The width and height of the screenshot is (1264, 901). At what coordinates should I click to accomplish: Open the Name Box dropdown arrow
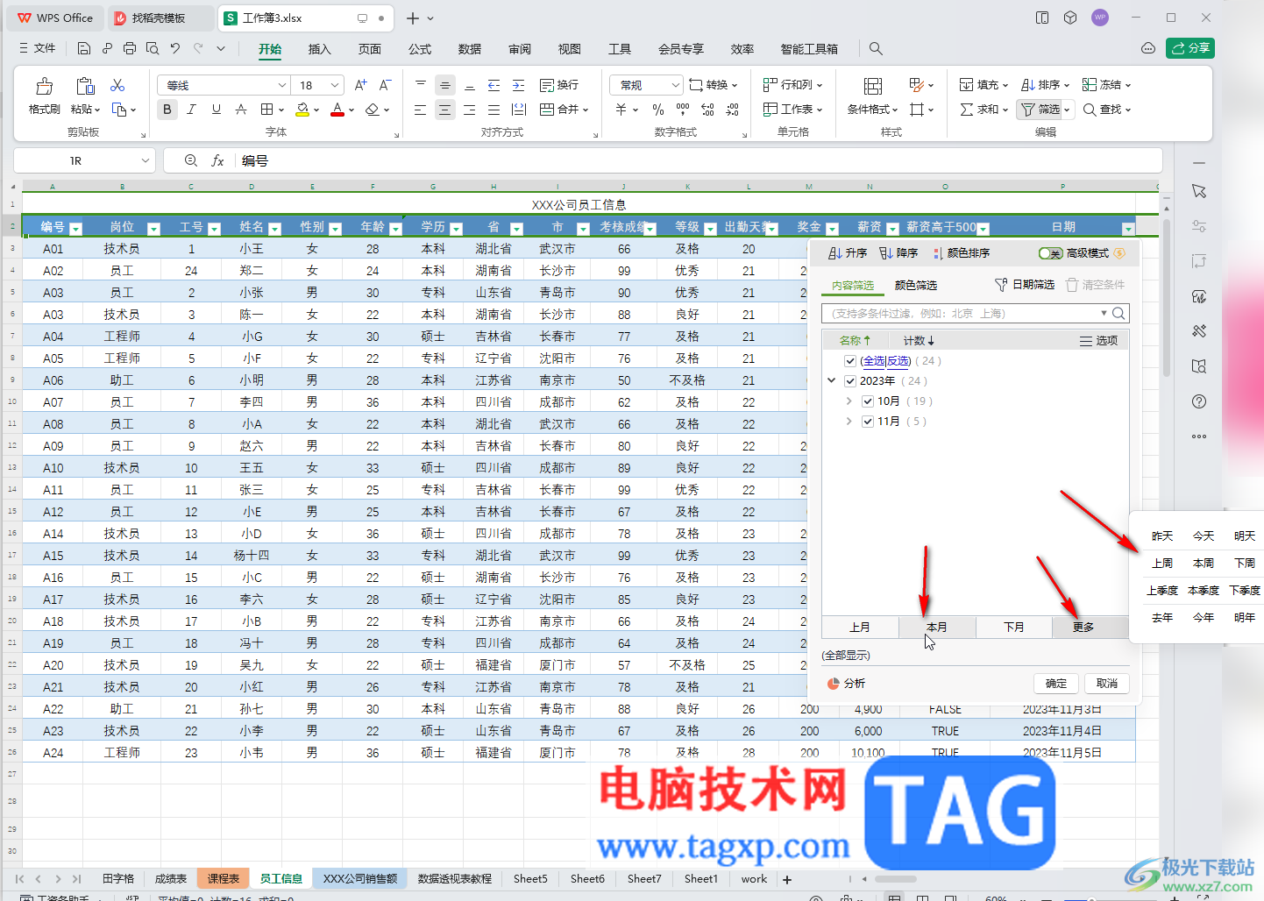[146, 160]
